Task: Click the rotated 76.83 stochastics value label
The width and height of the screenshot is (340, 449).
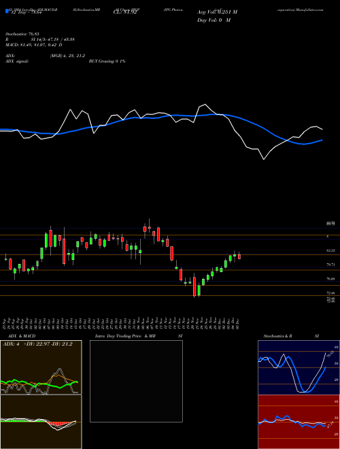Action: [329, 355]
